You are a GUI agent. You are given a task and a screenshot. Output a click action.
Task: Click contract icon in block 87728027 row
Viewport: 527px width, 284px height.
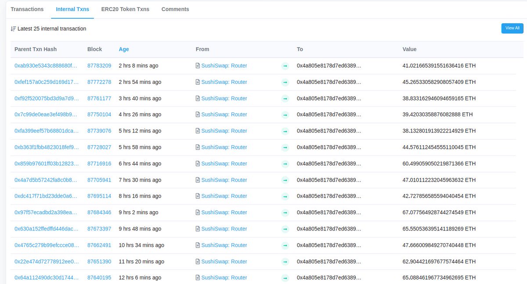click(x=198, y=147)
